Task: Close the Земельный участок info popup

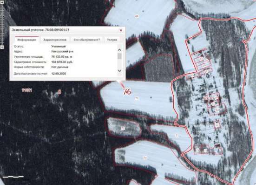Action: pos(121,30)
